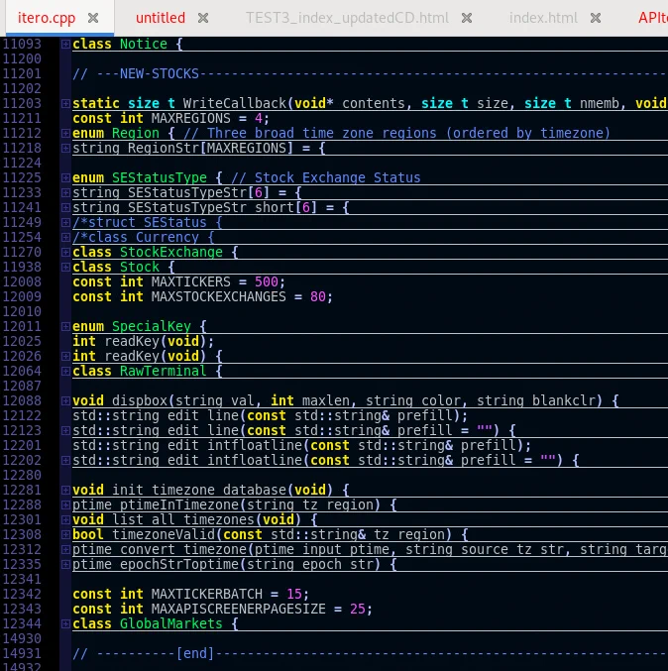Close the untitled tab
The image size is (668, 671).
click(203, 18)
